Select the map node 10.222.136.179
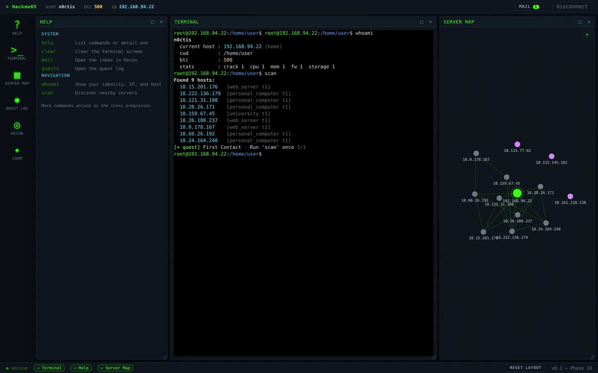This screenshot has width=598, height=373. (512, 231)
